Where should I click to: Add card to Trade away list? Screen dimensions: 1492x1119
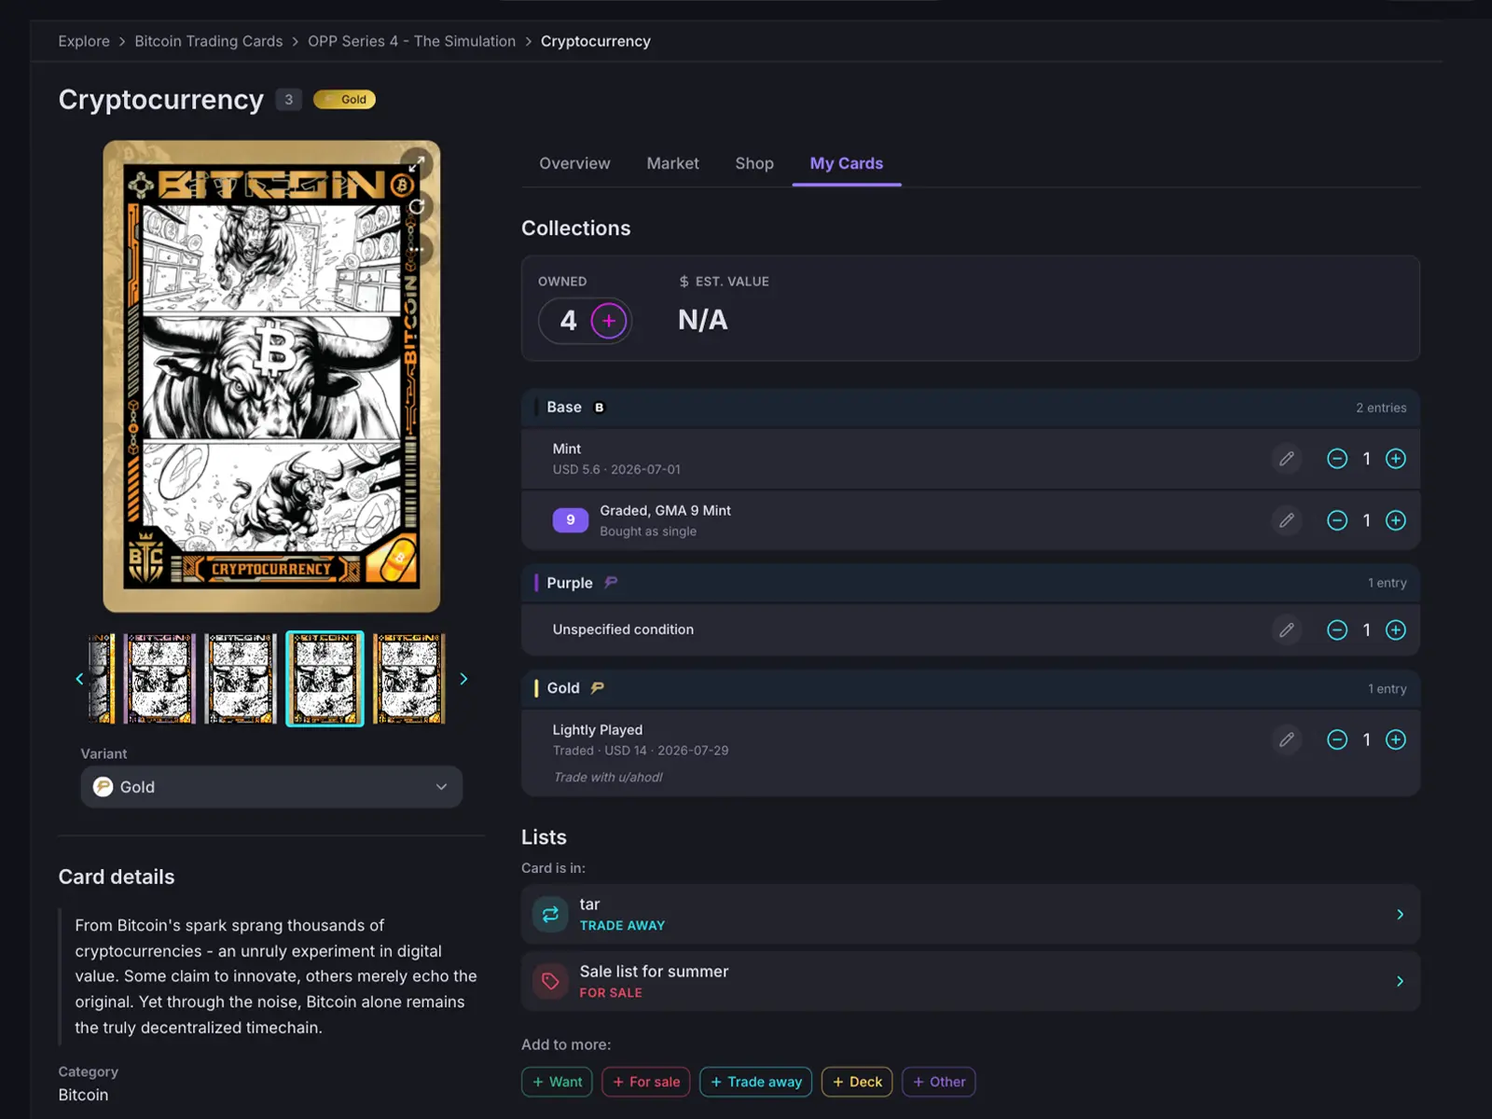coord(756,1082)
